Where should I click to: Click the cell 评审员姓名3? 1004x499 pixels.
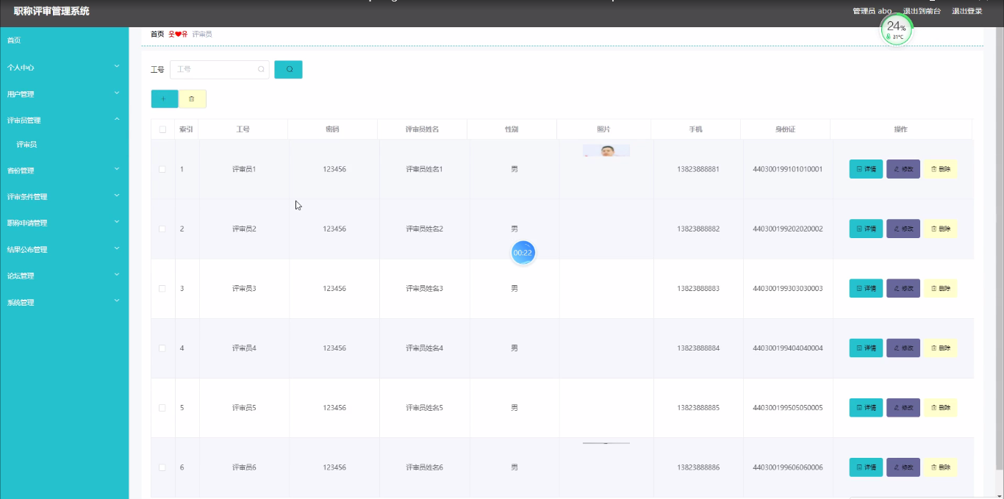tap(425, 288)
